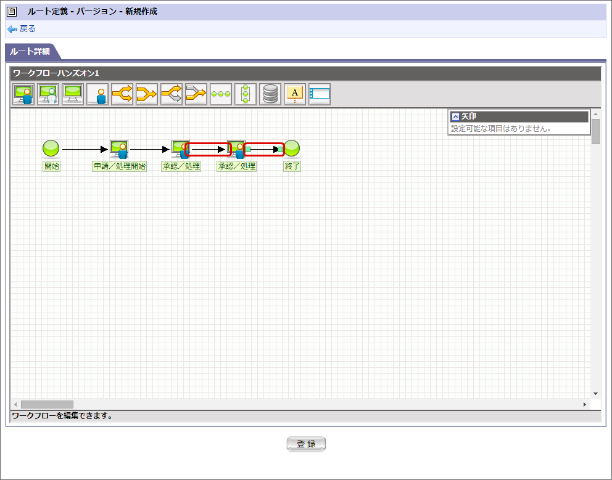The height and width of the screenshot is (480, 612).
Task: Click the 開始 label
Action: pos(52,166)
